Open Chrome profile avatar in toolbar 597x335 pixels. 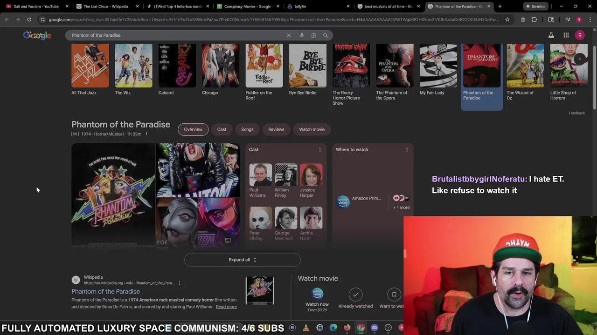click(579, 20)
